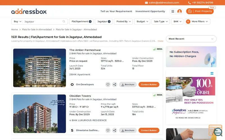Contact Builder for Obsidian Towers
The height and width of the screenshot is (140, 225).
[149, 130]
